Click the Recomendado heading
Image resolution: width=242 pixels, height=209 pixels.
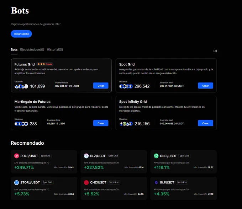27,143
